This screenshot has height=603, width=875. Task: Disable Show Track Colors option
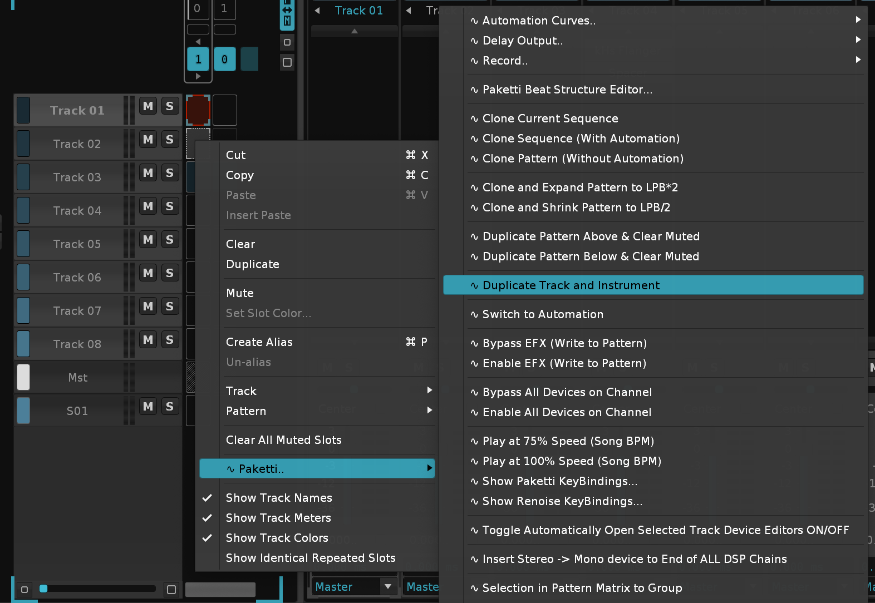pyautogui.click(x=277, y=538)
